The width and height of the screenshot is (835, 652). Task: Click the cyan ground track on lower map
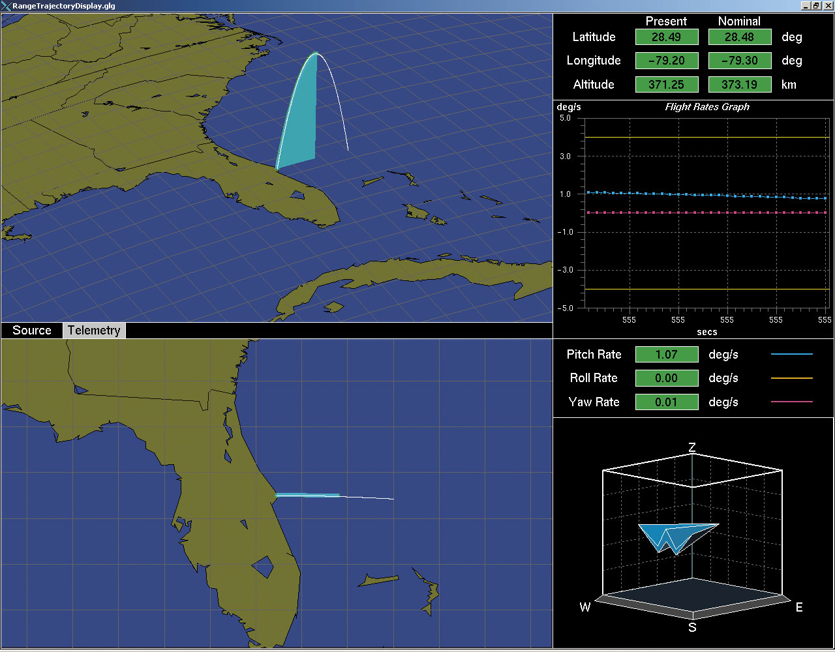(x=308, y=496)
